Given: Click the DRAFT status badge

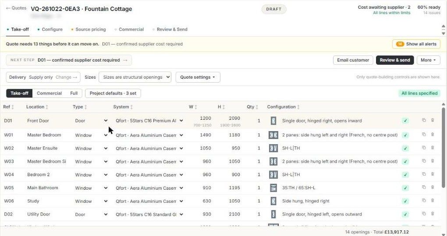Looking at the screenshot, I should pyautogui.click(x=273, y=9).
